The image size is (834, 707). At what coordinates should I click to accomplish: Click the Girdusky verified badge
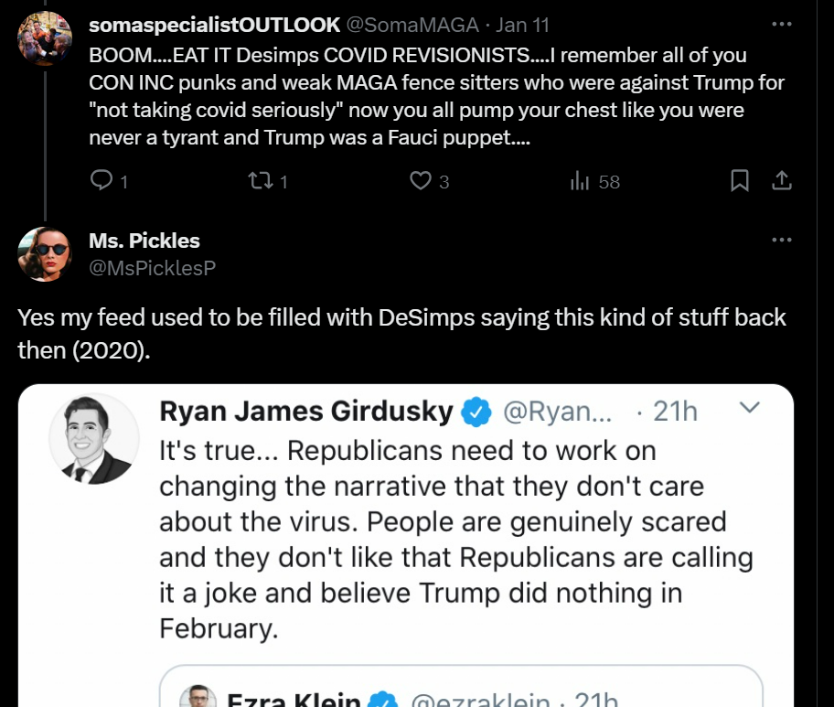(476, 412)
